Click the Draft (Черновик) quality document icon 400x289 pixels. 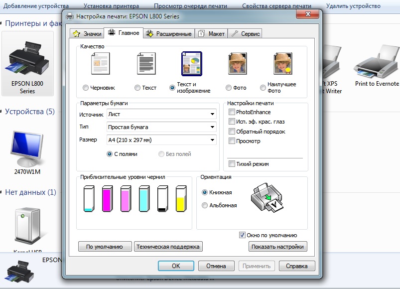click(x=101, y=63)
